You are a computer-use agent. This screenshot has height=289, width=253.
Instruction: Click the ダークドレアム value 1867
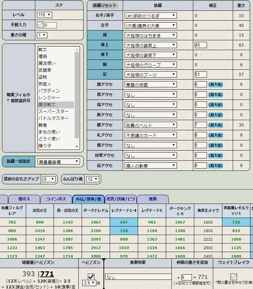[96, 222]
